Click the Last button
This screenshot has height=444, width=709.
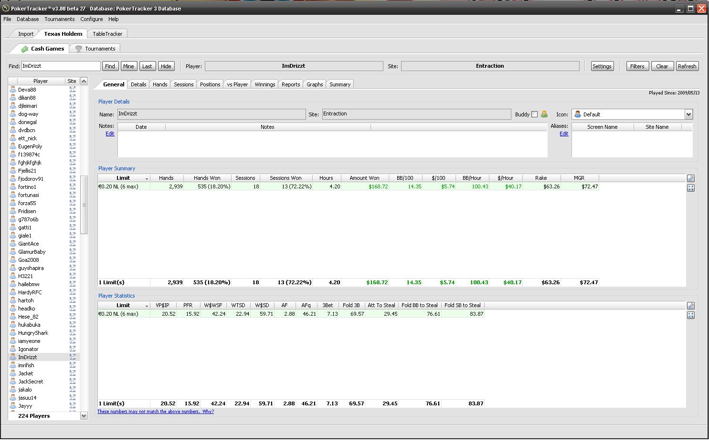click(147, 66)
